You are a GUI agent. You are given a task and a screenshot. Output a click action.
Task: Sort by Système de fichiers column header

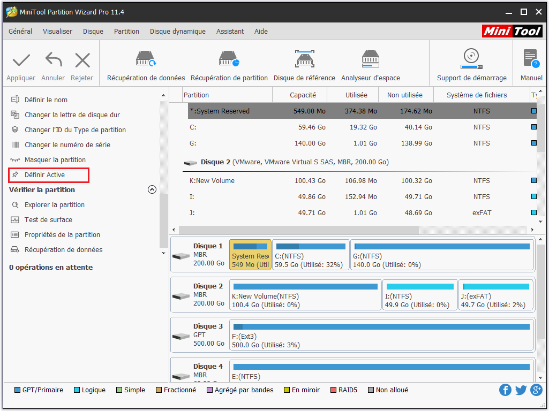click(x=482, y=95)
